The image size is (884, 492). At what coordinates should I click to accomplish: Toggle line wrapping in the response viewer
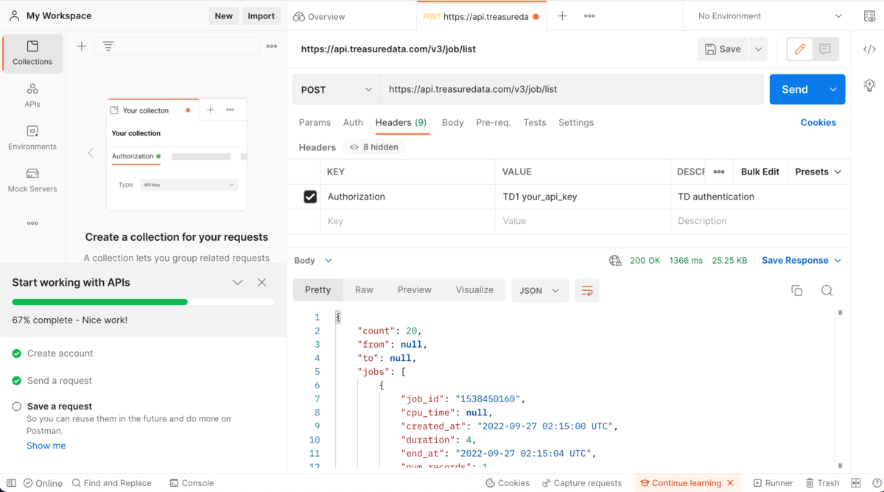click(586, 290)
